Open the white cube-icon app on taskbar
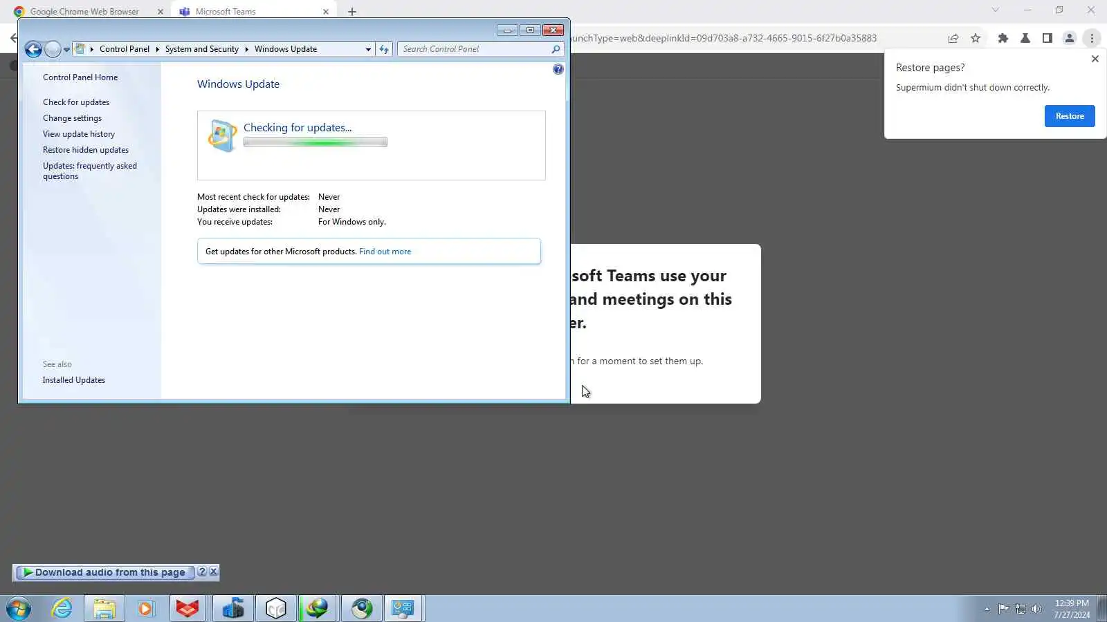The width and height of the screenshot is (1107, 622). 276,609
